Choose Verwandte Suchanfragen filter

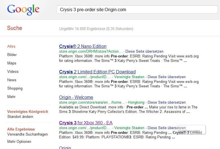pyautogui.click(x=28, y=134)
